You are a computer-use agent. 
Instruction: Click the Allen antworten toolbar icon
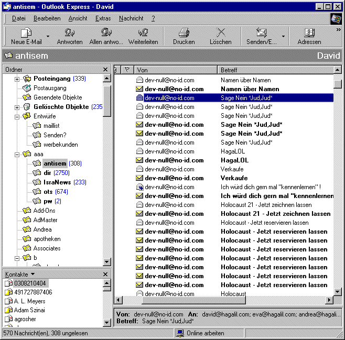[106, 33]
